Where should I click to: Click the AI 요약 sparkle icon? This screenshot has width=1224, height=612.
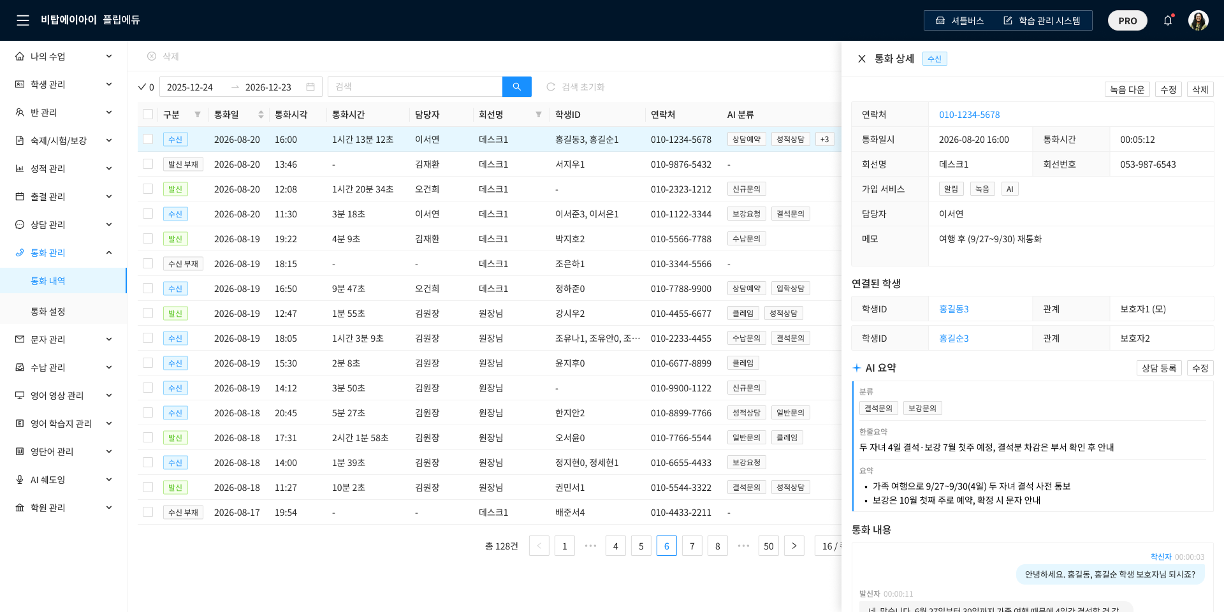pos(857,368)
